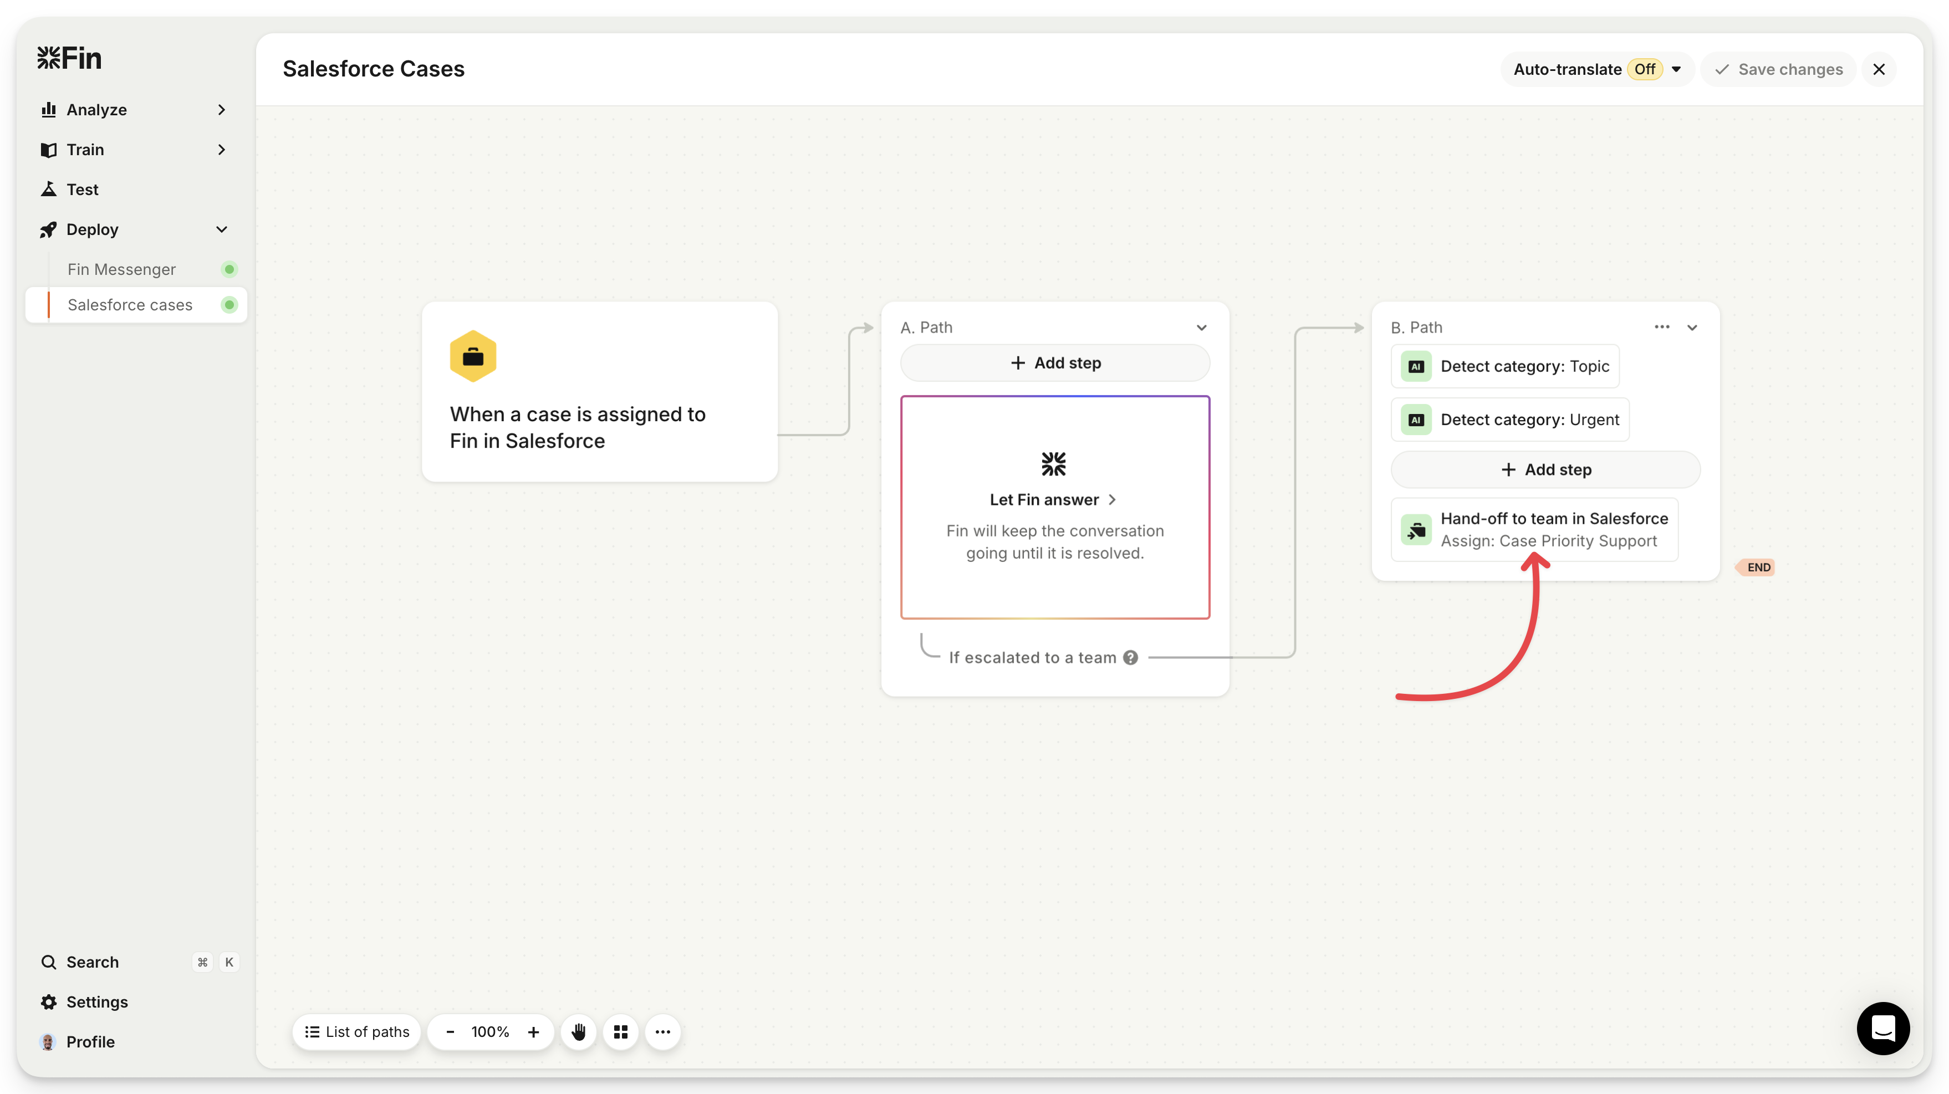Open the Intercom chat bubble
This screenshot has width=1949, height=1094.
(1882, 1028)
